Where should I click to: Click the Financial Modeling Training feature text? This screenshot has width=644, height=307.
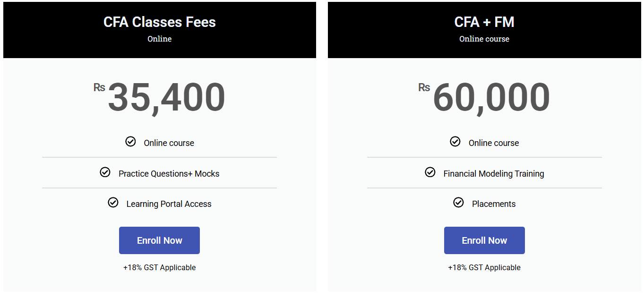(494, 174)
